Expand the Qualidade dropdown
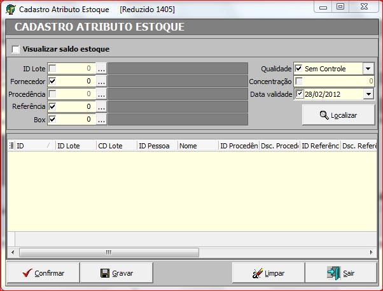 point(368,69)
